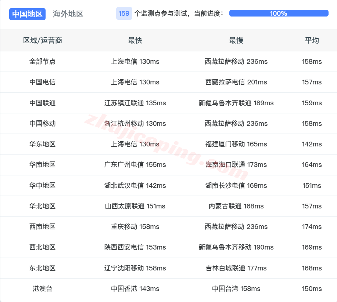Viewport: 337px width, 302px height.
Task: Select the 全部节点 row label
Action: pyautogui.click(x=42, y=62)
